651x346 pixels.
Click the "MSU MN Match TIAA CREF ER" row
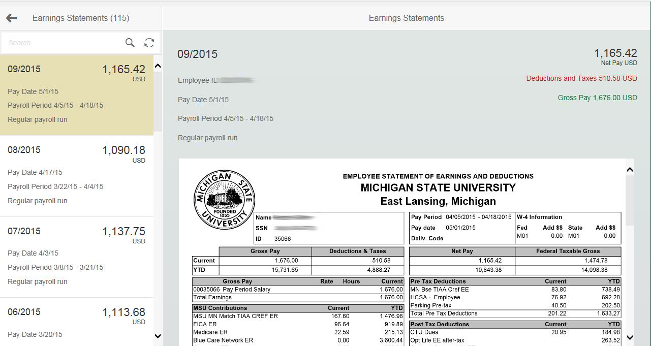pos(298,316)
